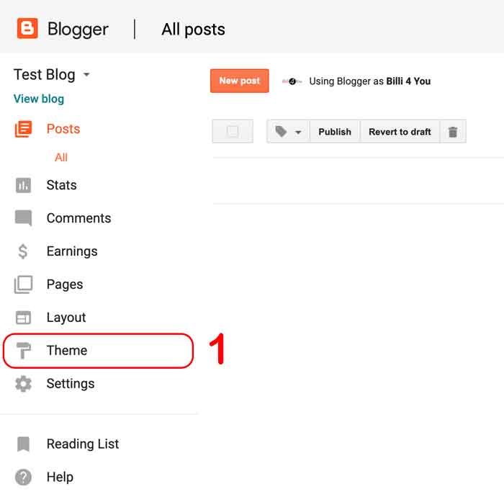The image size is (504, 497).
Task: Expand the Test Blog switcher dropdown
Action: [86, 75]
